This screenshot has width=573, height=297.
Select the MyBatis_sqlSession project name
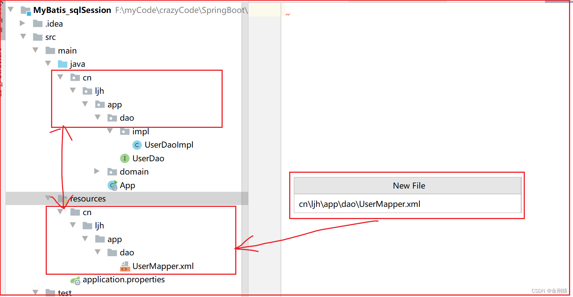tap(72, 10)
